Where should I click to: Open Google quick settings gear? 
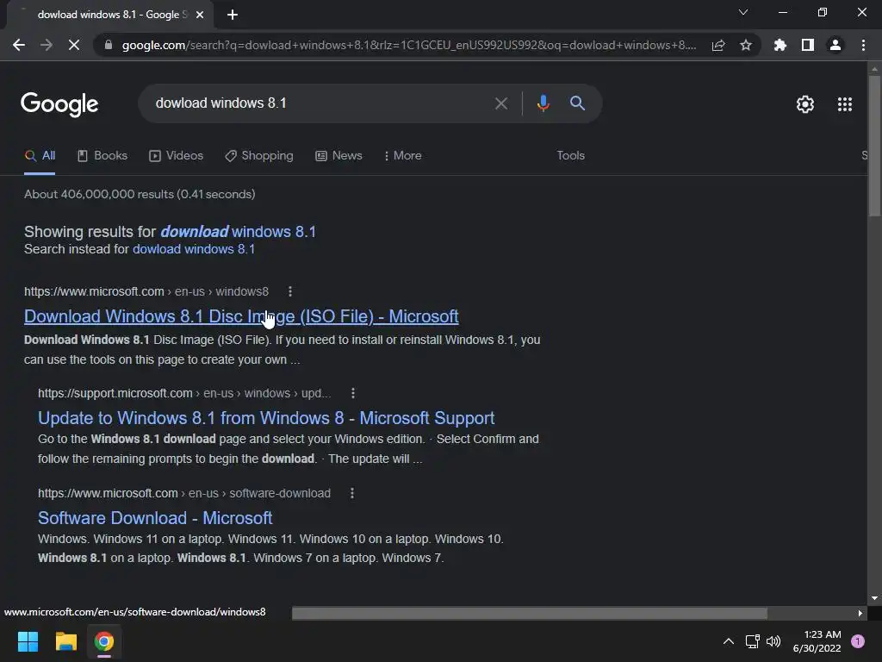pyautogui.click(x=805, y=104)
